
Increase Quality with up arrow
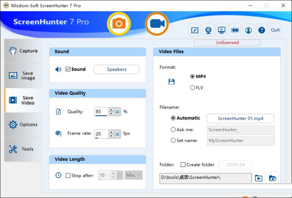pos(111,110)
